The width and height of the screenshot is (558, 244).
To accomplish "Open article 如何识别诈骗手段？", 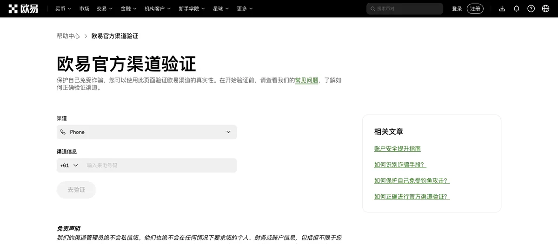I will point(400,165).
